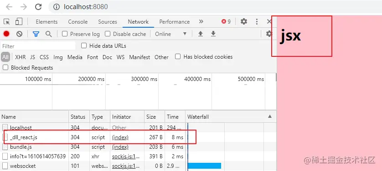Filter requests by Doc
382x171 pixels.
(107, 57)
